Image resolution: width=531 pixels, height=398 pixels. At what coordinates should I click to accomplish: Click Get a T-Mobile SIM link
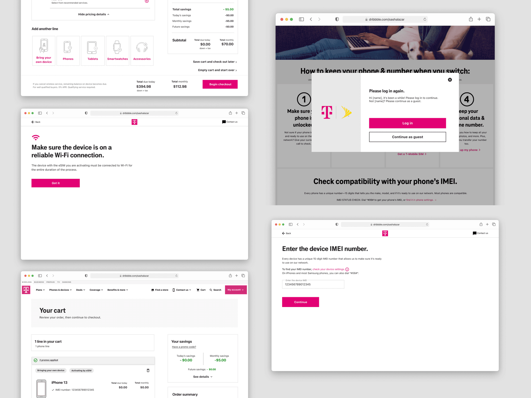[x=411, y=154]
